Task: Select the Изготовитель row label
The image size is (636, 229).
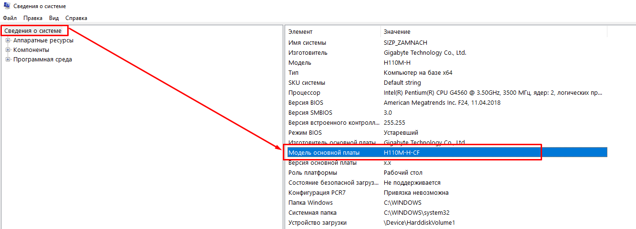Action: (308, 53)
